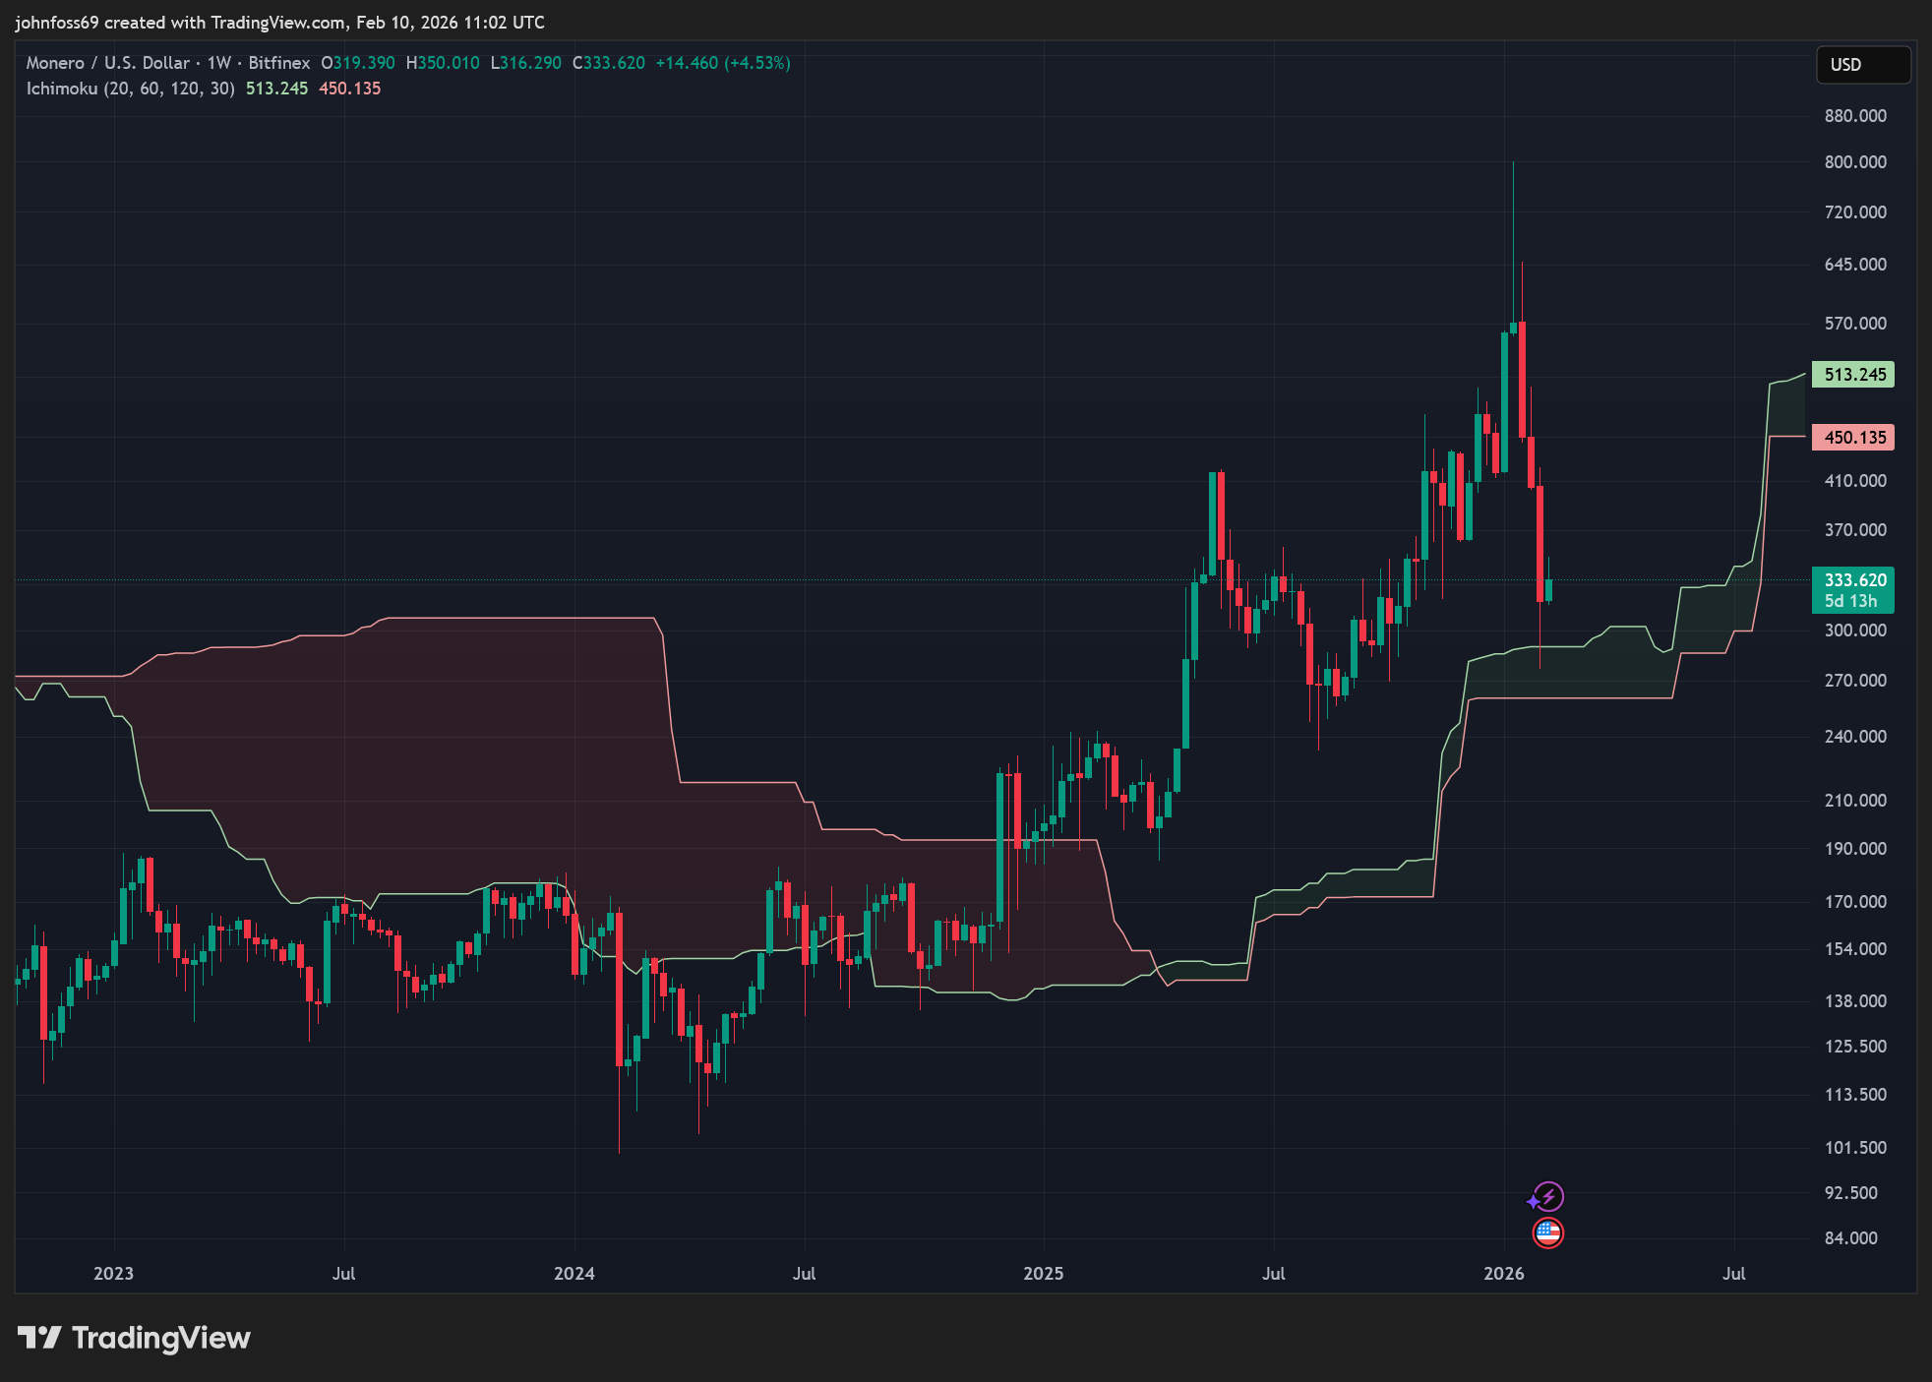This screenshot has width=1932, height=1382.
Task: Click the percentage change +4.53% in the header
Action: (x=756, y=63)
